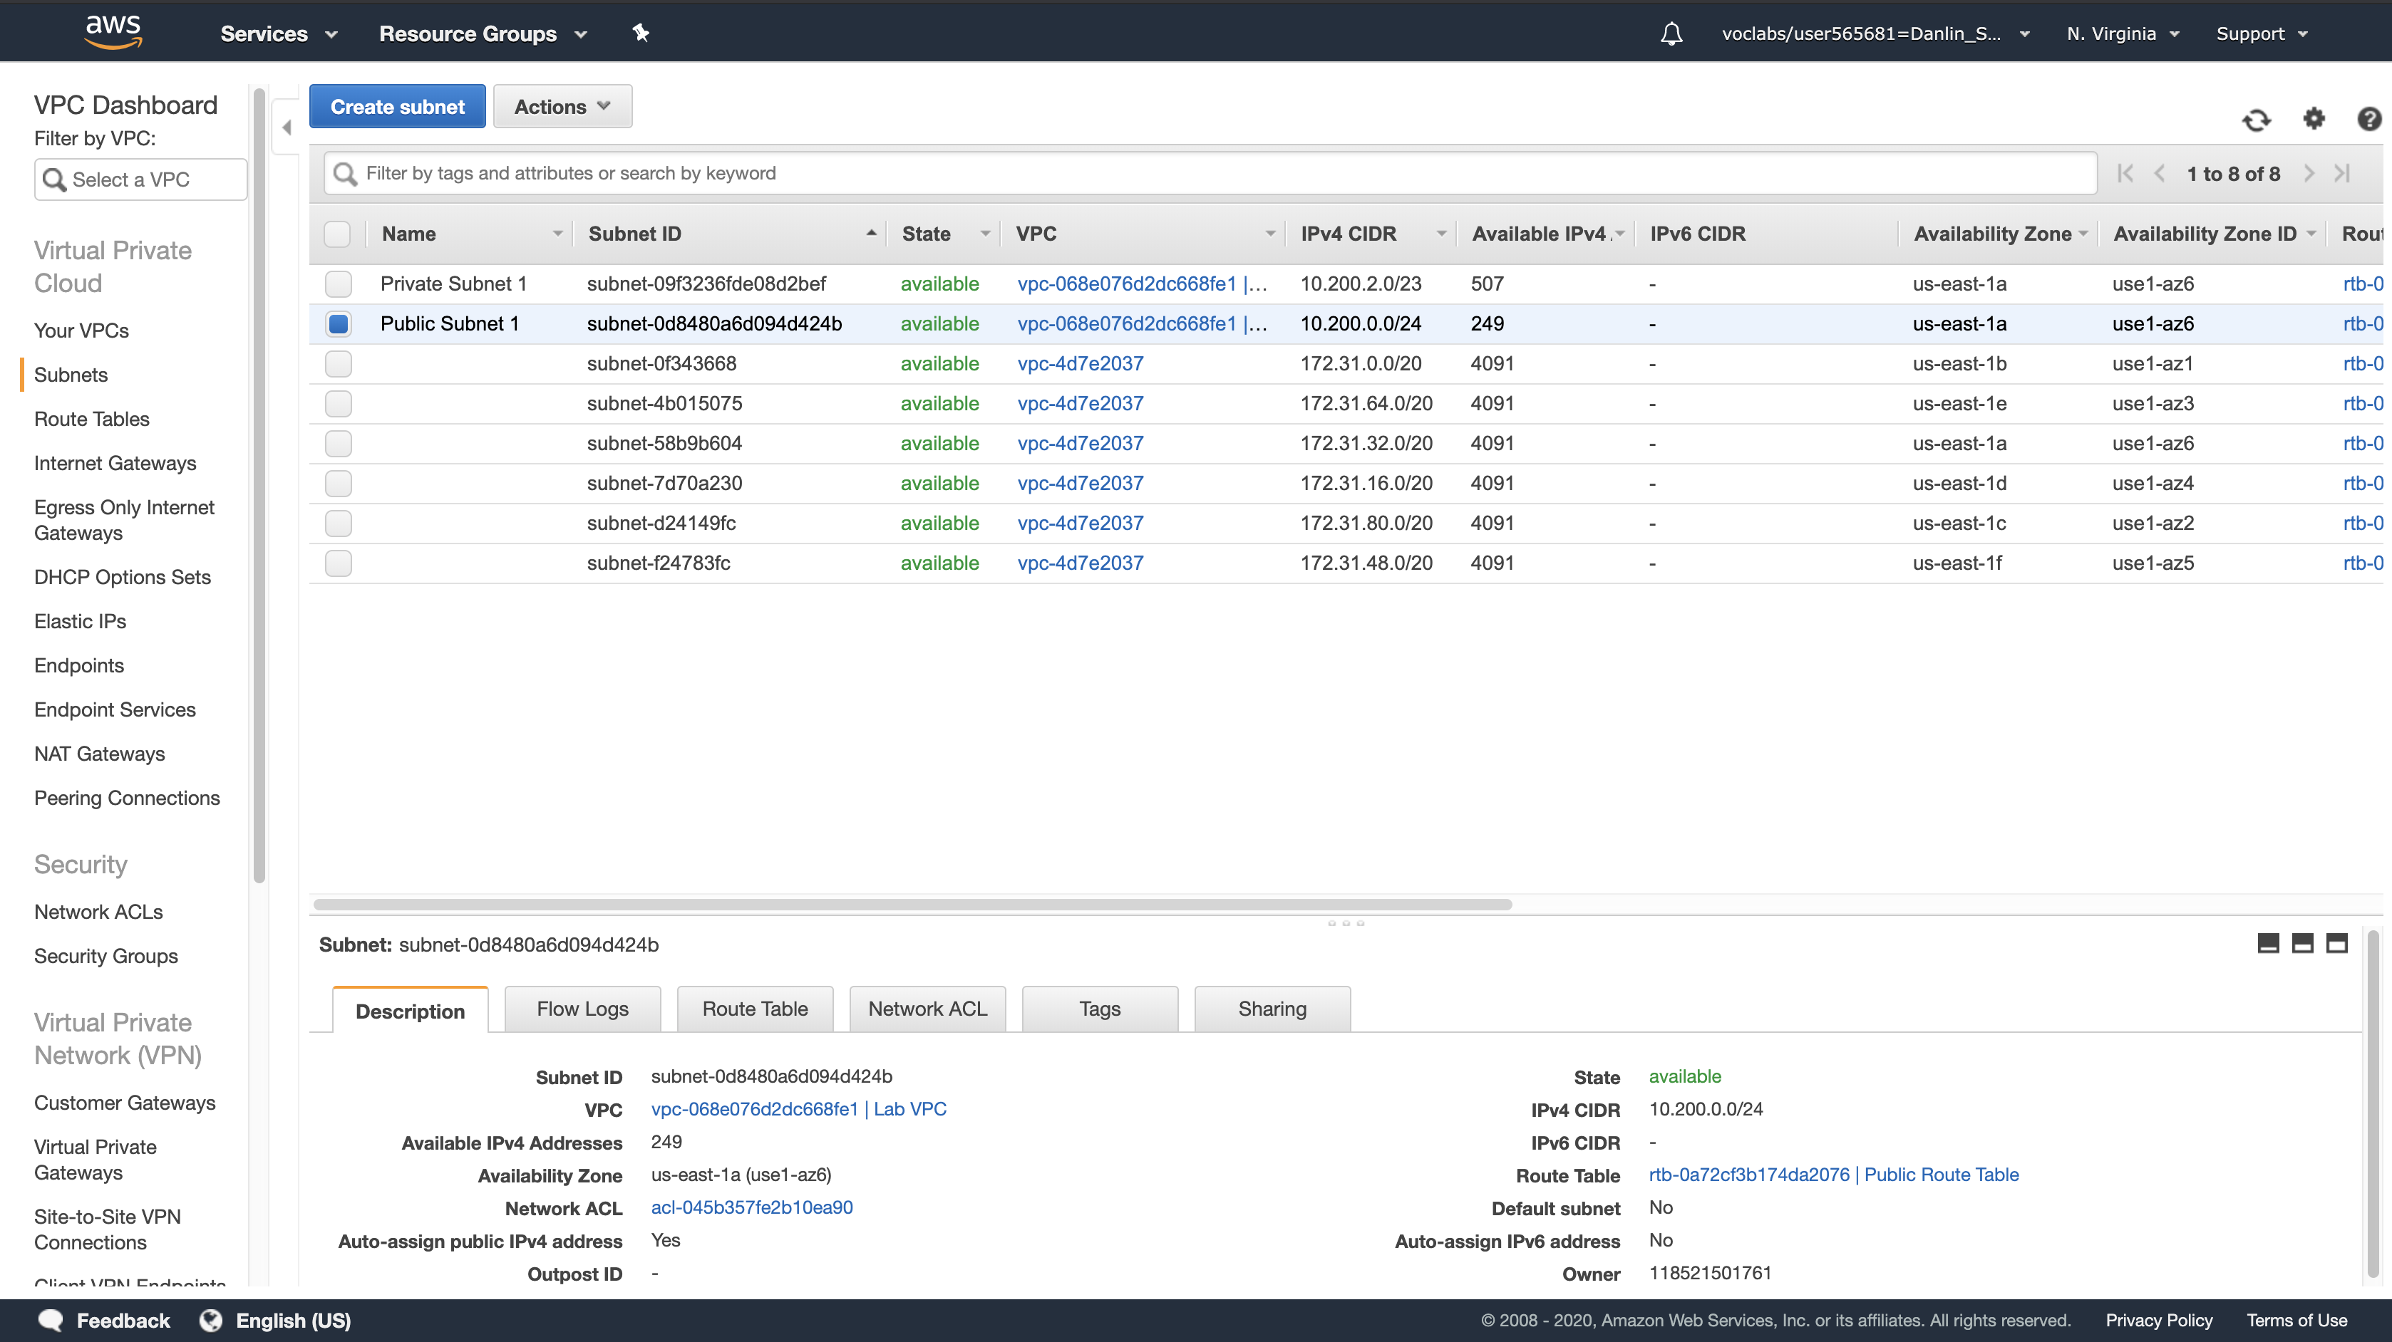The image size is (2392, 1342).
Task: Open the Network ACL tab
Action: pos(927,1009)
